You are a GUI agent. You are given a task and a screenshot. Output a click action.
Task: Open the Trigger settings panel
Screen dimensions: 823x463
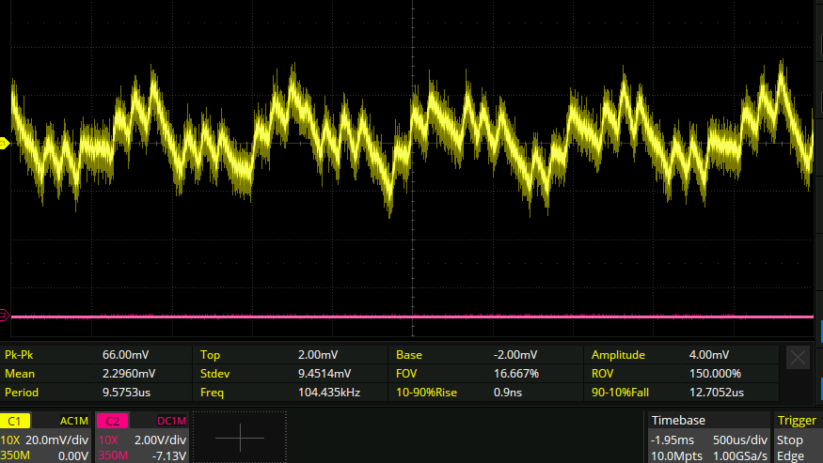pyautogui.click(x=797, y=421)
